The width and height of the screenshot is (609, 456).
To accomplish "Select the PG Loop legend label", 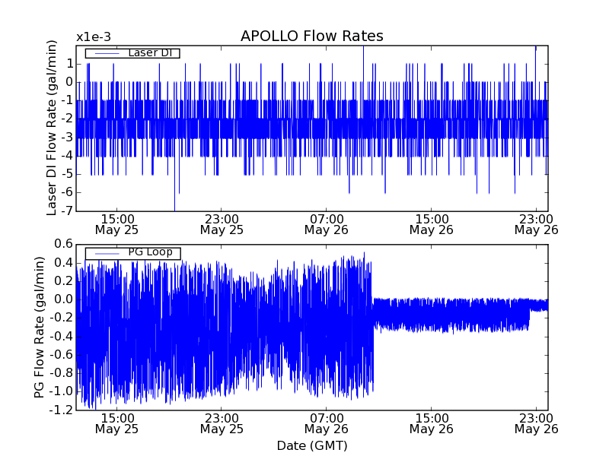I will 150,252.
